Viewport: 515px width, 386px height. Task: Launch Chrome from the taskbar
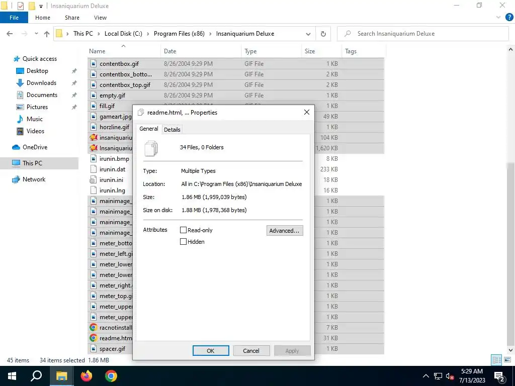point(111,376)
